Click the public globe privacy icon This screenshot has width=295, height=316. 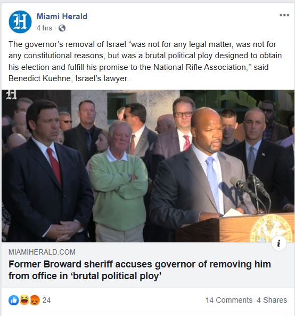(62, 28)
